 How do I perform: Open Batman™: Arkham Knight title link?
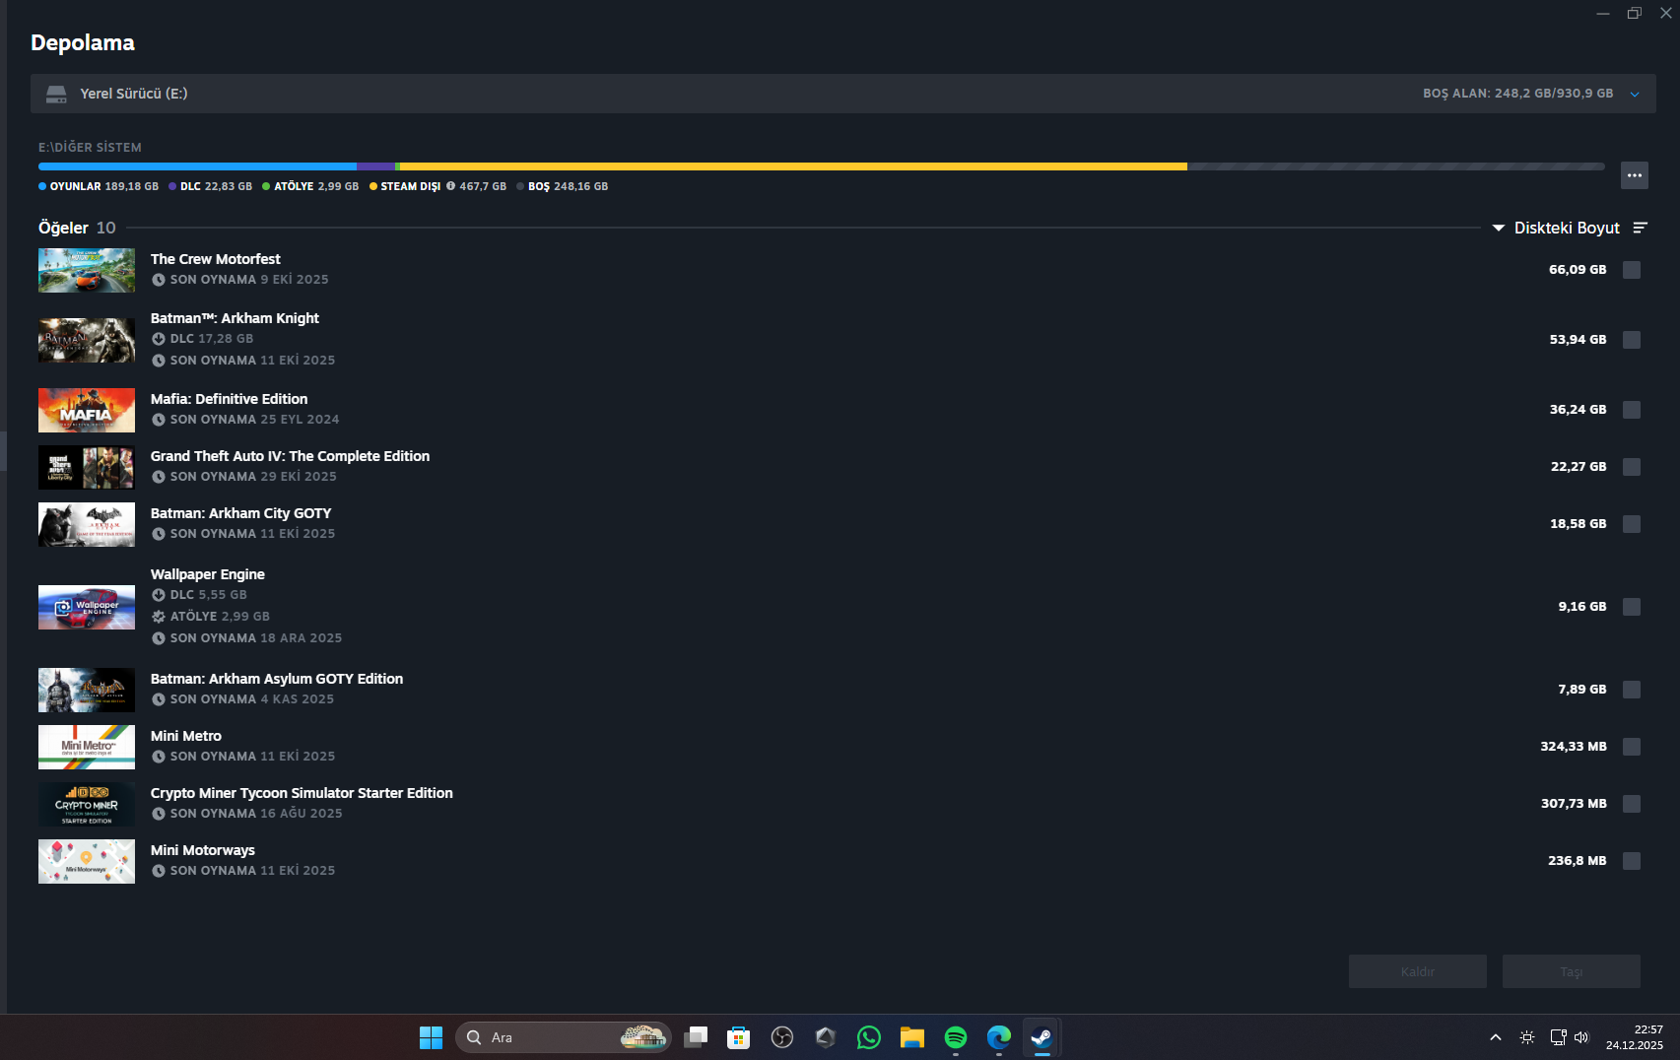235,318
